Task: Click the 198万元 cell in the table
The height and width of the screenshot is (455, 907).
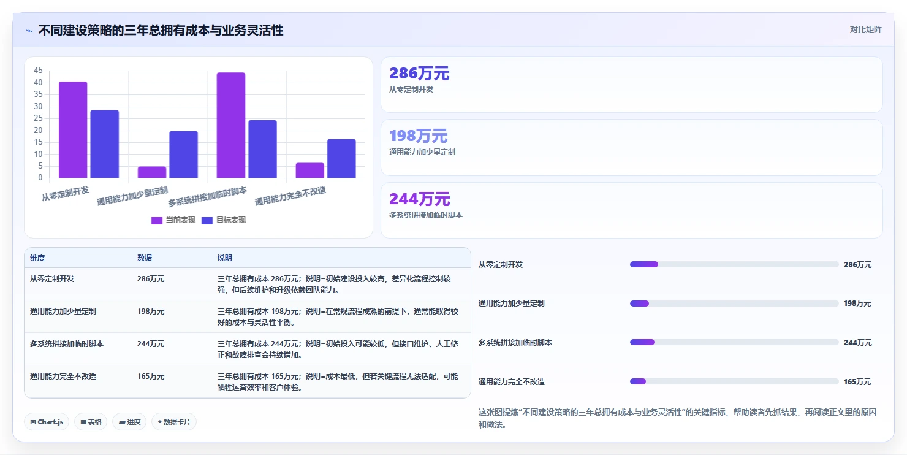Action: pyautogui.click(x=151, y=311)
